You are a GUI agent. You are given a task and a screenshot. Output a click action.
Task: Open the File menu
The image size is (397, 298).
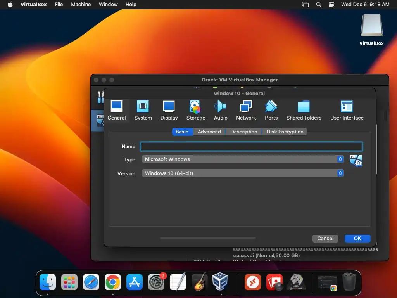(x=59, y=5)
